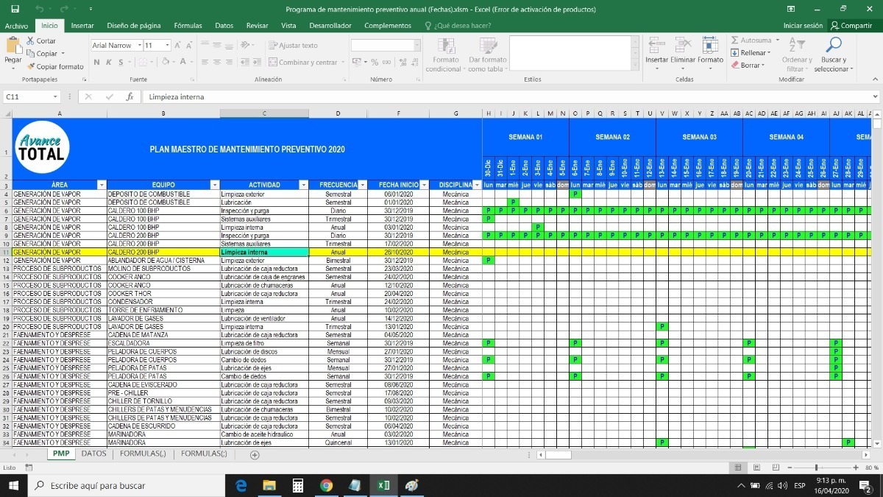This screenshot has height=497, width=883.
Task: Expand the FRECUENCIA column filter dropdown
Action: pos(363,185)
